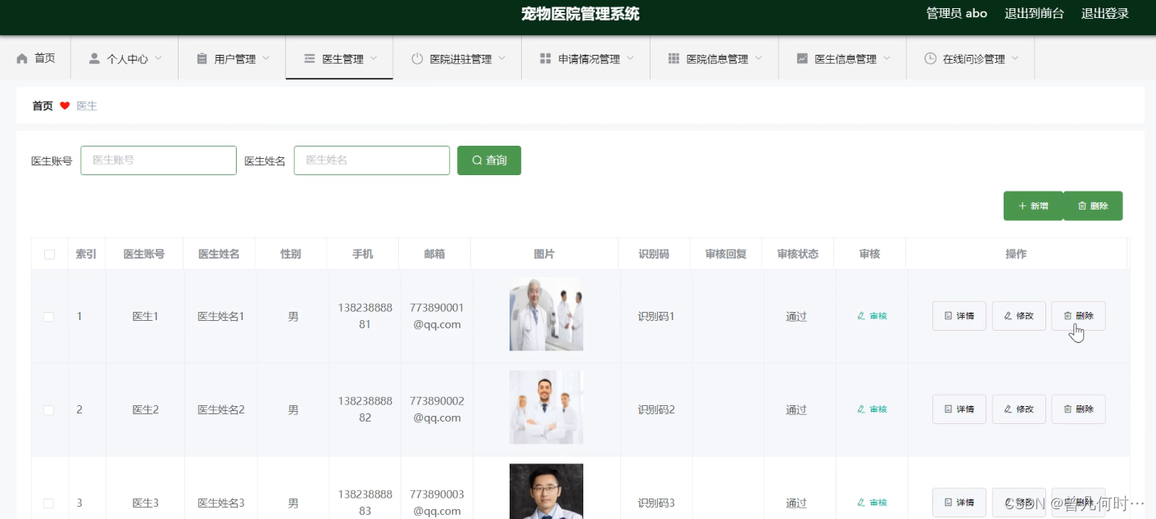1156x519 pixels.
Task: Click the 医生 breadcrumb text
Action: 87,106
